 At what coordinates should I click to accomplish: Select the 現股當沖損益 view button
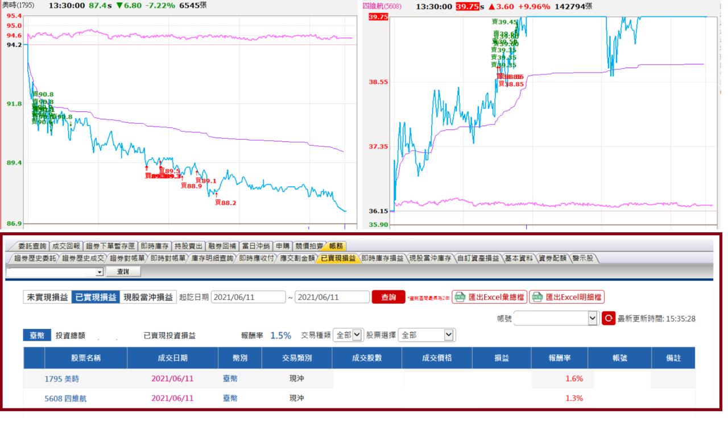(148, 297)
